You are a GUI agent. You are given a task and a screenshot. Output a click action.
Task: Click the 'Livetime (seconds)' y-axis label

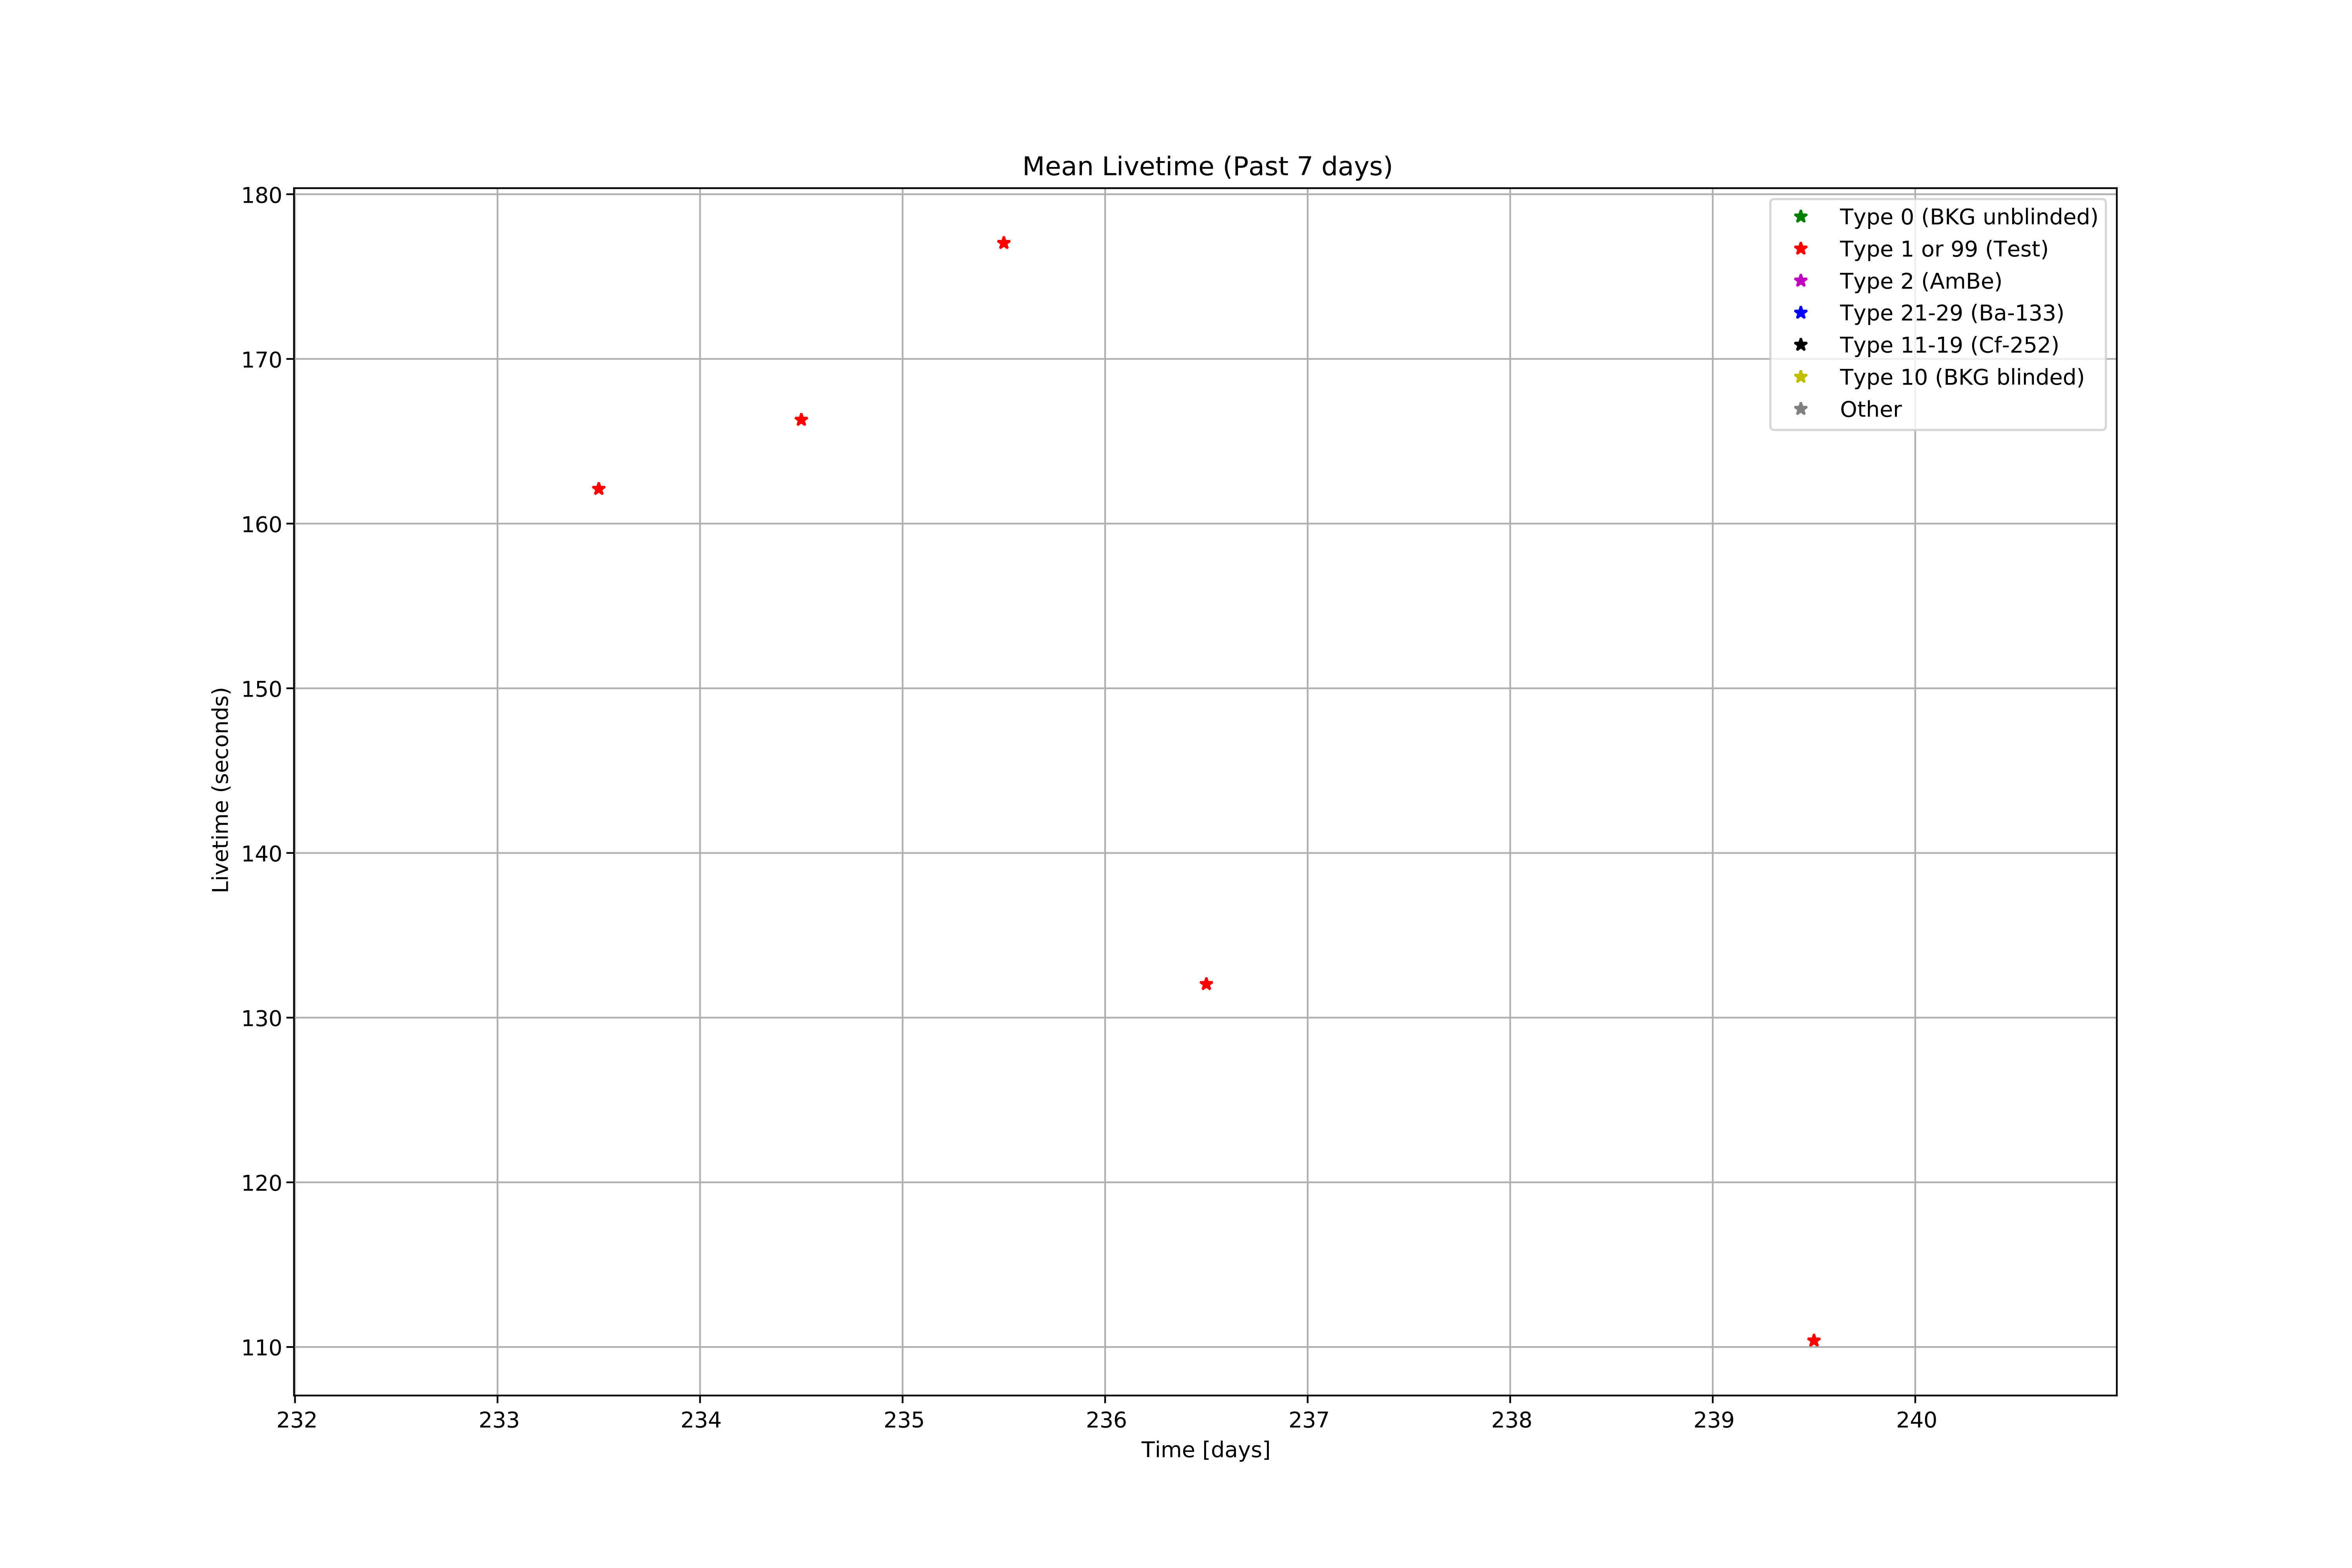[x=221, y=789]
